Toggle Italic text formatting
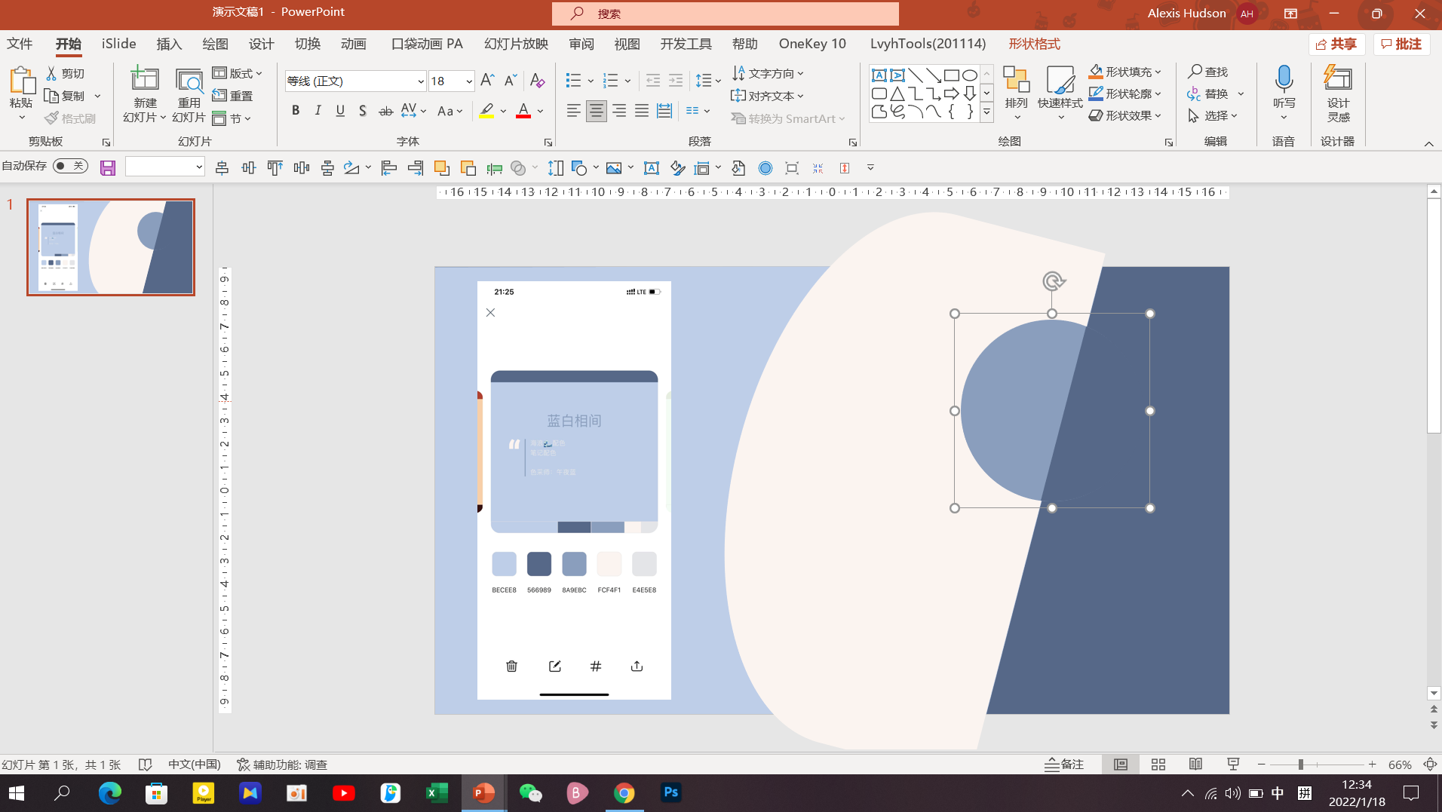Screen dimensions: 1442x812 pyautogui.click(x=318, y=111)
